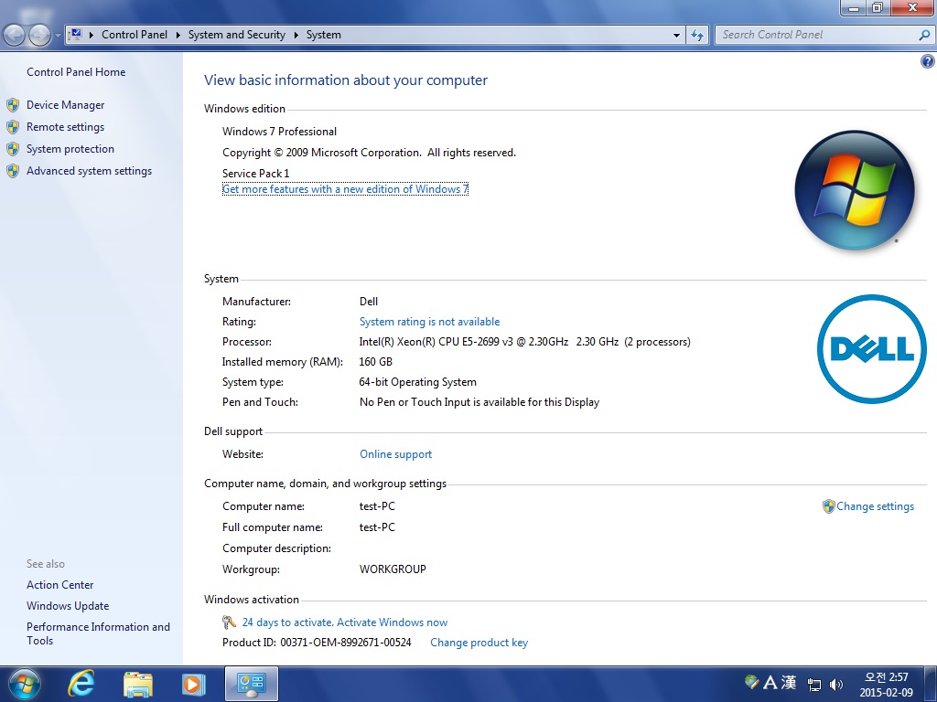Click the Windows logo orb image
Screen dimensions: 937x702
coord(855,190)
